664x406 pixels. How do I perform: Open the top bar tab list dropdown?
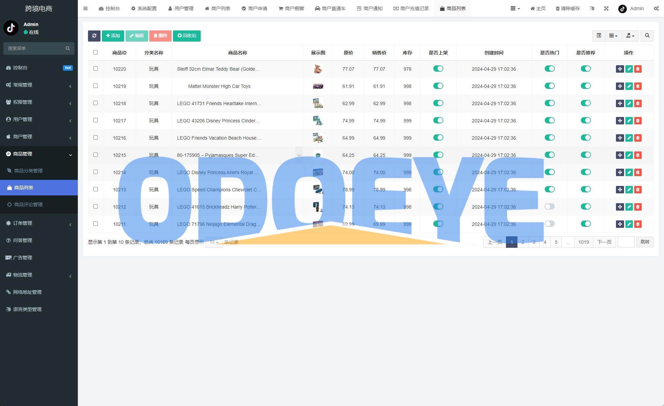click(x=515, y=8)
